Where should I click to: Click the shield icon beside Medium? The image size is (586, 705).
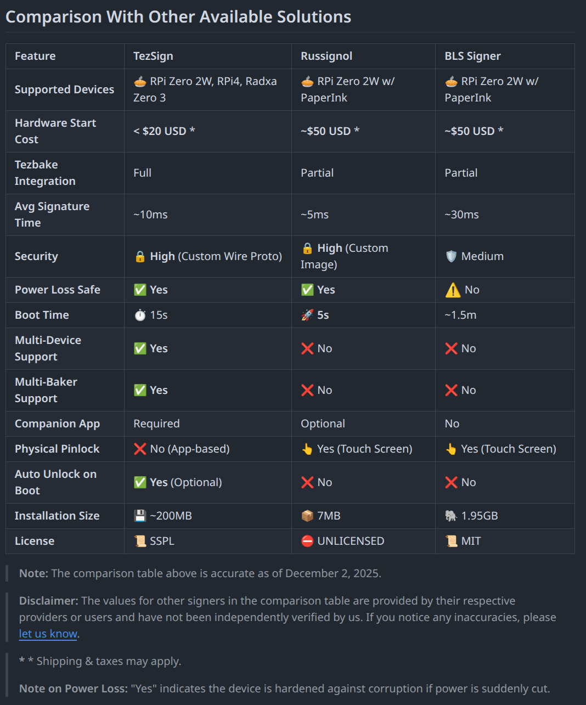point(451,256)
